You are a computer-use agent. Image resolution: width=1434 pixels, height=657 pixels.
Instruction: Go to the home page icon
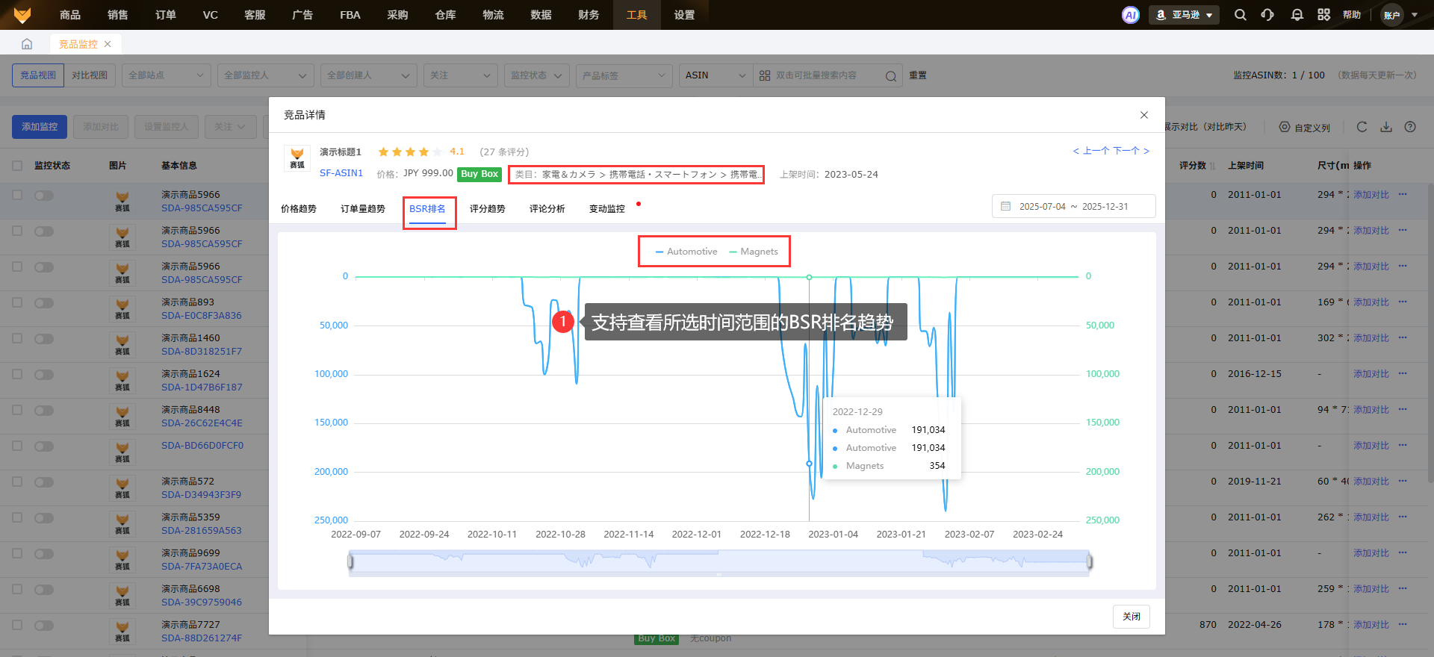click(27, 44)
